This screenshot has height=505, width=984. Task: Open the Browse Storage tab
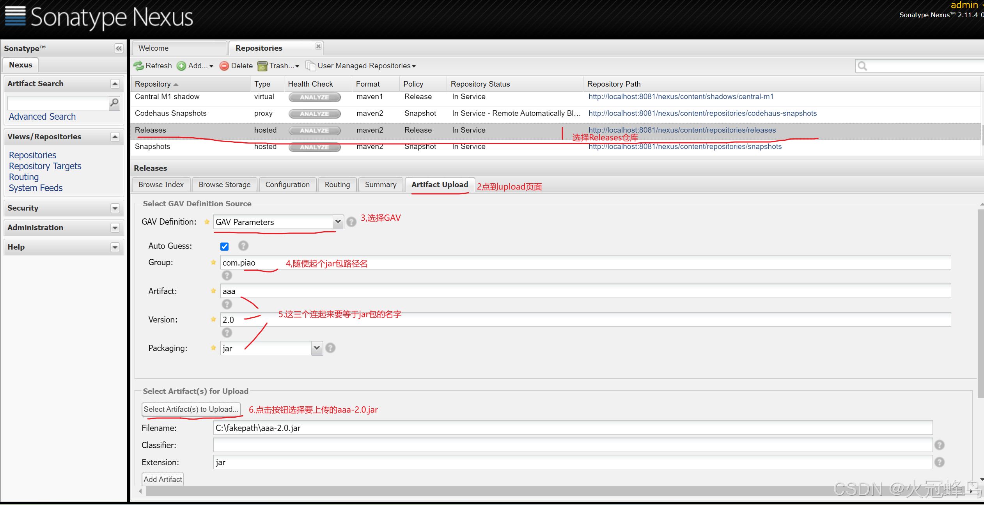point(225,184)
